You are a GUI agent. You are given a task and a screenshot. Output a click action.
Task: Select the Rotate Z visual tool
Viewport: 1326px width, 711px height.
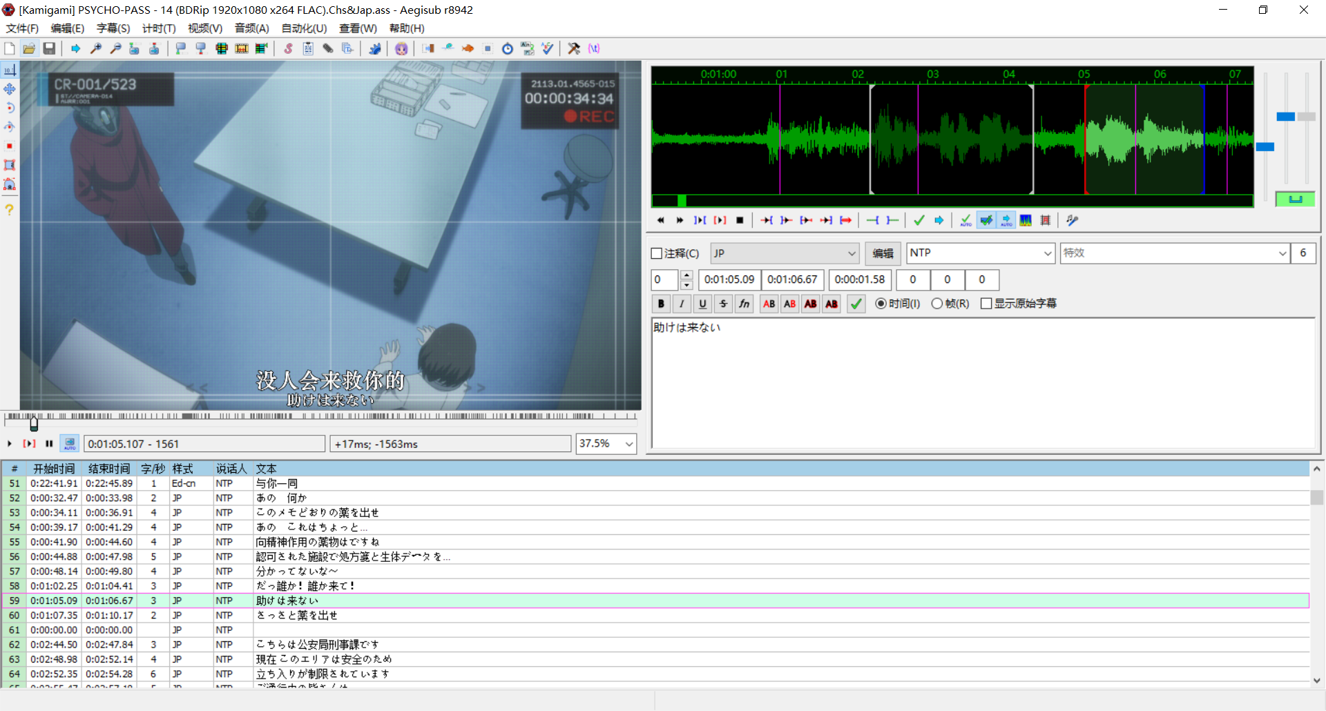pyautogui.click(x=10, y=108)
